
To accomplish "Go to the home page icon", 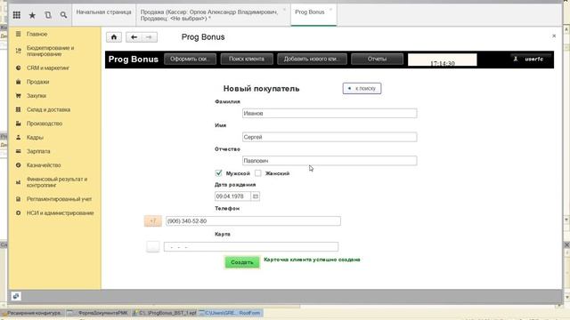I will pyautogui.click(x=114, y=37).
